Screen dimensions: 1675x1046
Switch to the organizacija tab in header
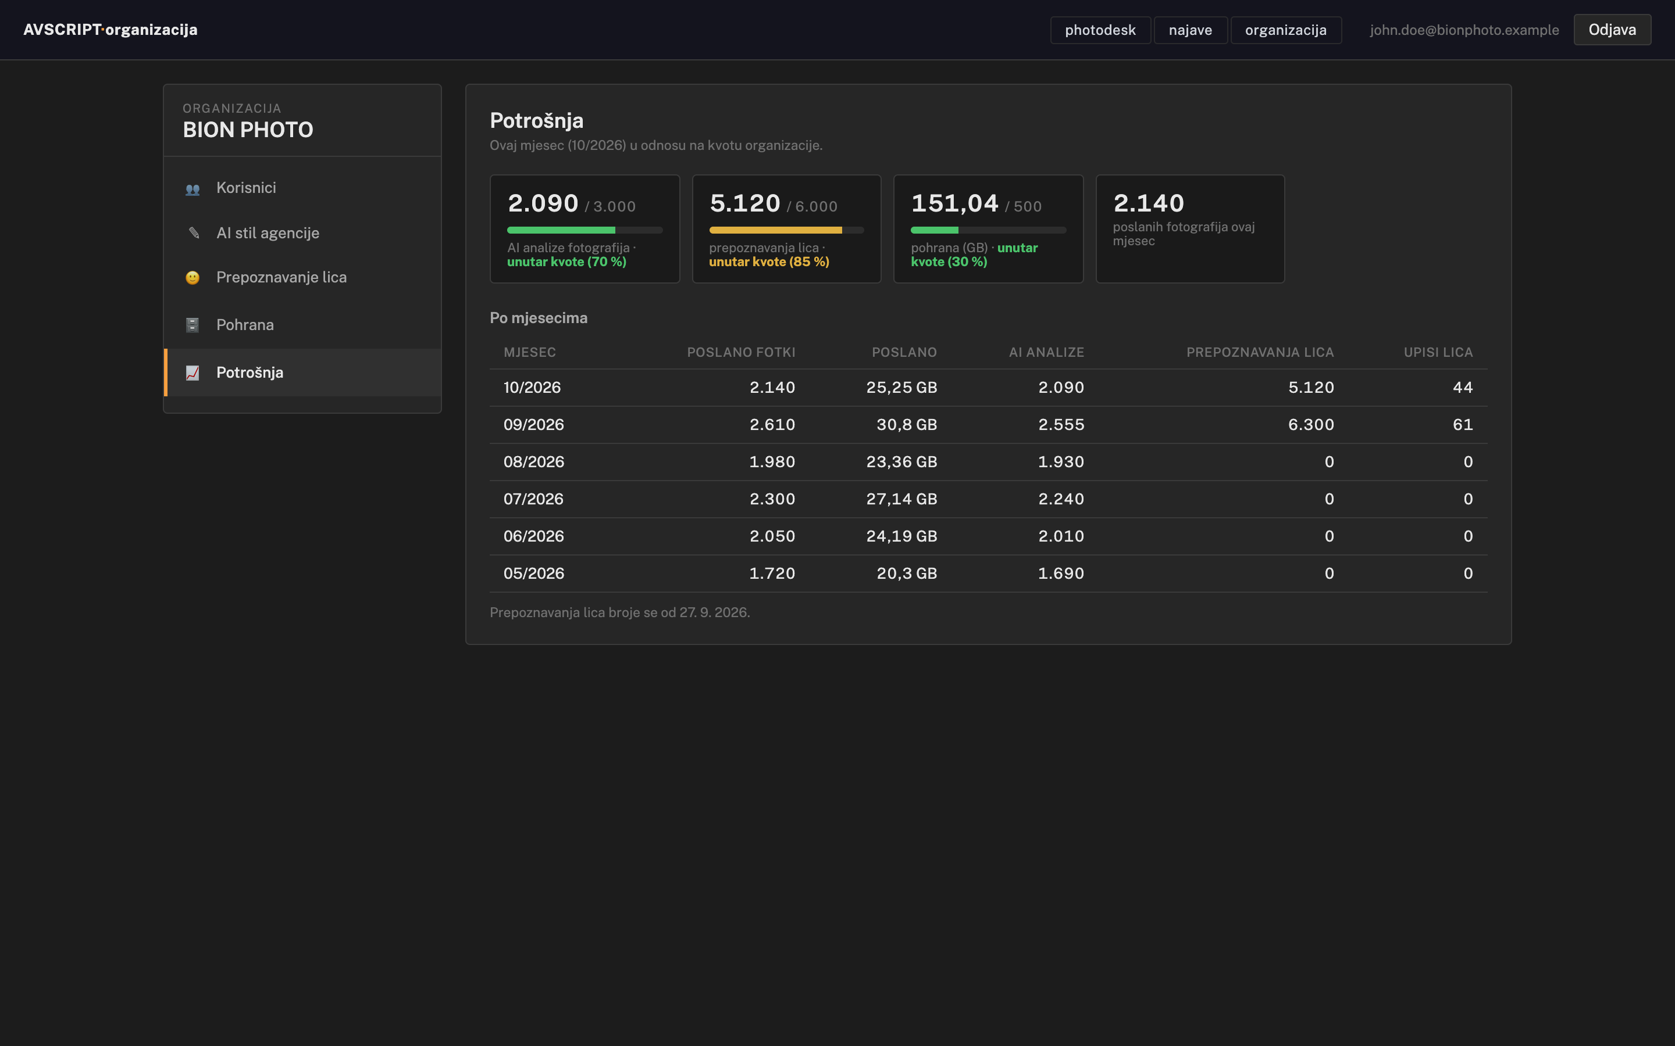click(1285, 30)
